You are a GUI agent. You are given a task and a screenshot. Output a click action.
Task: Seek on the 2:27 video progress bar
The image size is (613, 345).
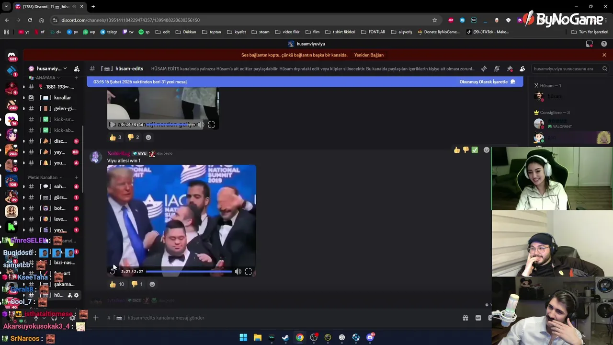click(x=189, y=271)
